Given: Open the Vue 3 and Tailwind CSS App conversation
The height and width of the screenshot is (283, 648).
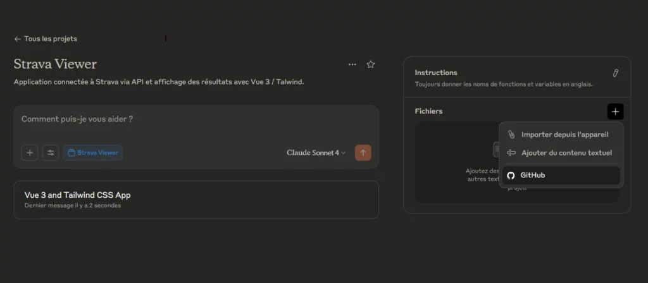Looking at the screenshot, I should 196,200.
